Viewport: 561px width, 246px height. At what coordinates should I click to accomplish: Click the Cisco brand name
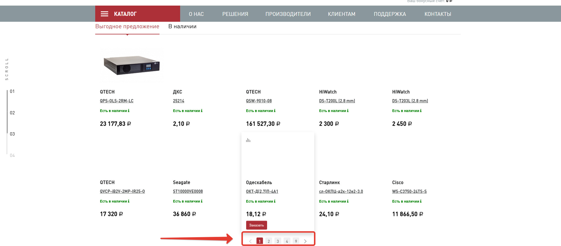[398, 183]
